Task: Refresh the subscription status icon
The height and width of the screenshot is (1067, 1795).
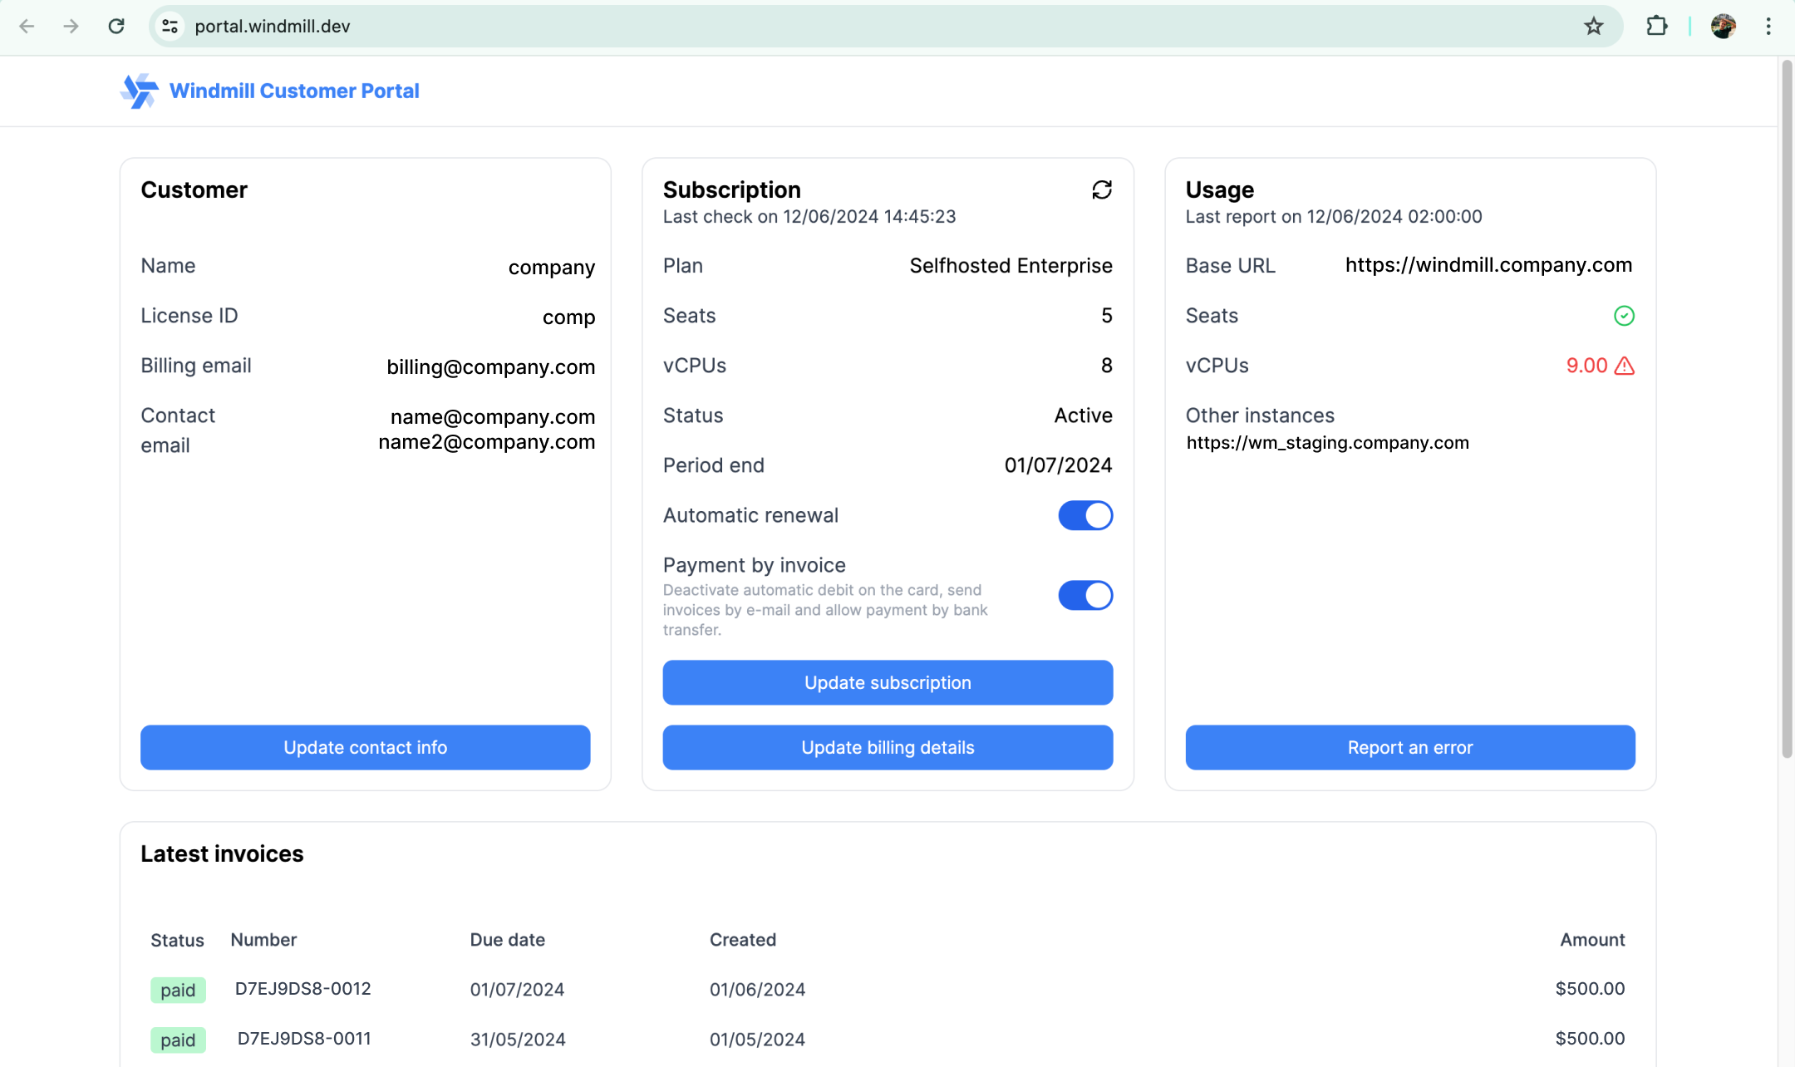Action: [x=1102, y=190]
